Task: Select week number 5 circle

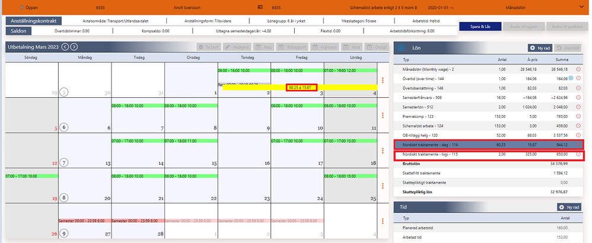Action: [64, 92]
